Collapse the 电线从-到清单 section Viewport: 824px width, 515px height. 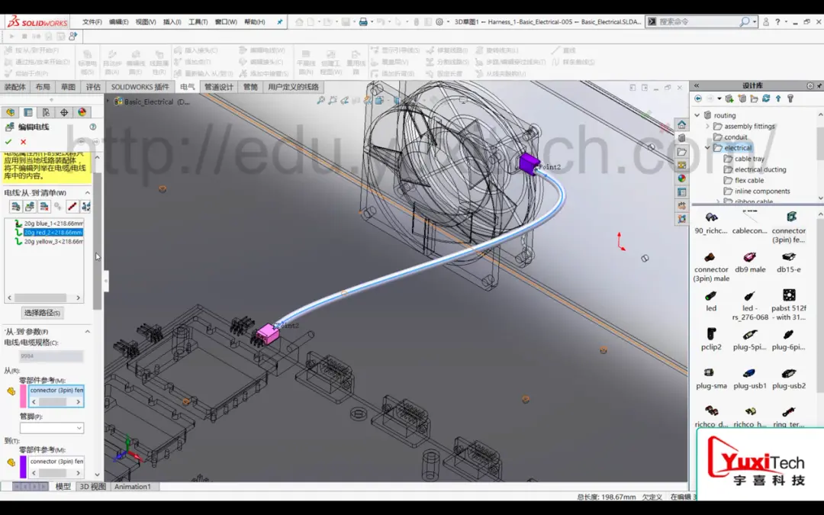[87, 193]
